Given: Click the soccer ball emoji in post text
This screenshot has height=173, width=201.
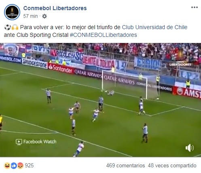Looking at the screenshot, I should [x=8, y=27].
